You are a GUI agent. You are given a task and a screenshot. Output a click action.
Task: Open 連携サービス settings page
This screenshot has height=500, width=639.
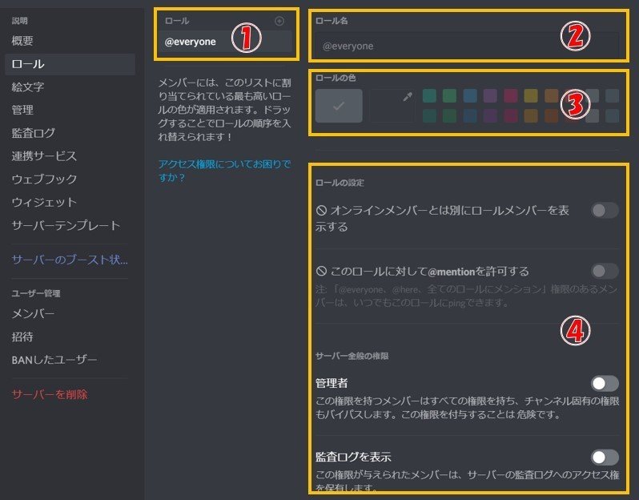(x=70, y=155)
